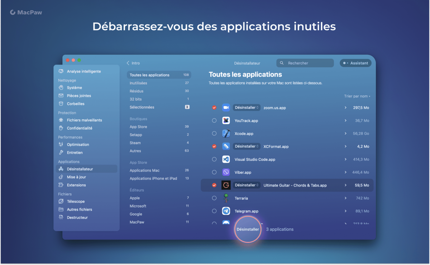
Task: Click the Viber app icon
Action: [x=226, y=172]
